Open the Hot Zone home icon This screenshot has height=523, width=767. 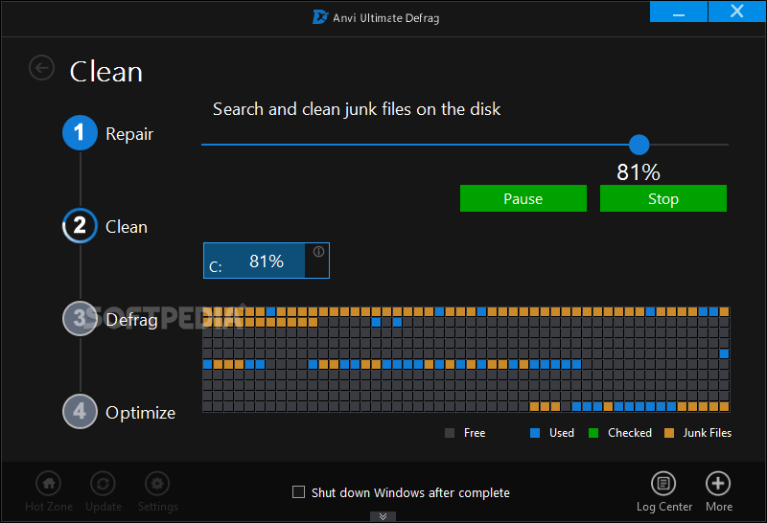pos(49,484)
